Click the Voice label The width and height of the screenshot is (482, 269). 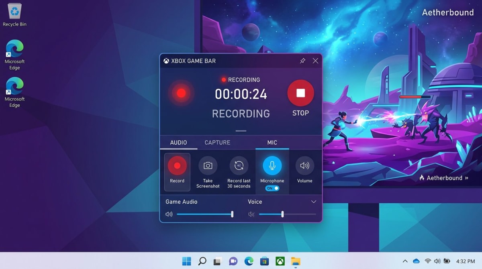(x=255, y=202)
